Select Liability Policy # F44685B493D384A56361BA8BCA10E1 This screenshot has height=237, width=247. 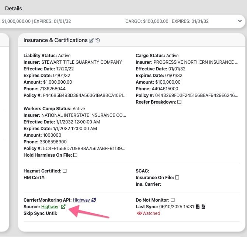(84, 95)
